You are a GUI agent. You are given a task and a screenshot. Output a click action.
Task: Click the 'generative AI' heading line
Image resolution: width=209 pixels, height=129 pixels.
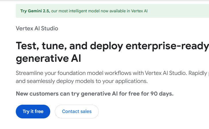coord(48,59)
